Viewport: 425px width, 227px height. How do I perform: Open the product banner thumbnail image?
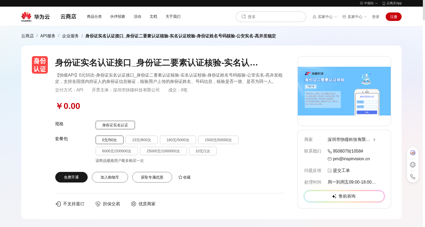[x=344, y=91]
